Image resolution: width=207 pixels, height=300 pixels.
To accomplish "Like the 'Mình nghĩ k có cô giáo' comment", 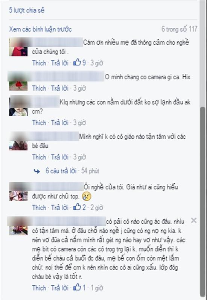I will [x=39, y=157].
